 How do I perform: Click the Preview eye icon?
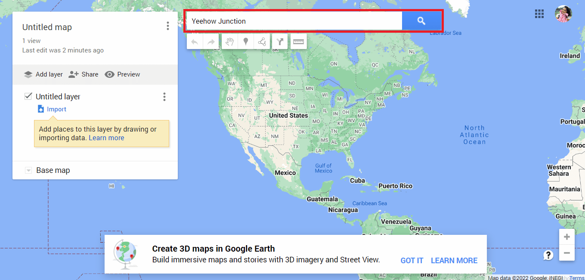(x=110, y=74)
